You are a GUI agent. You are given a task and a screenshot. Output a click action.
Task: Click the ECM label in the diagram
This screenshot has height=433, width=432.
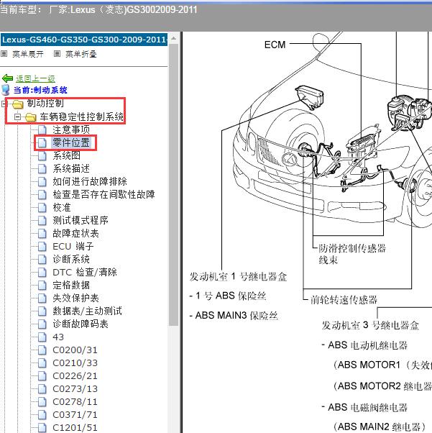(x=275, y=45)
